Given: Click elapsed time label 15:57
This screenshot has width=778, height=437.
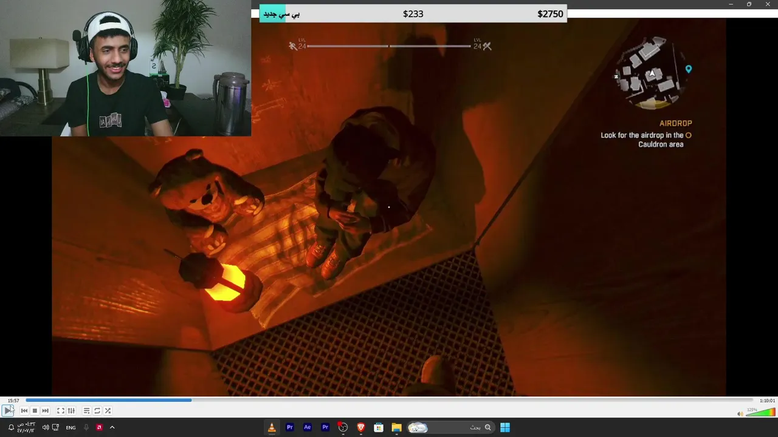Looking at the screenshot, I should click(13, 401).
